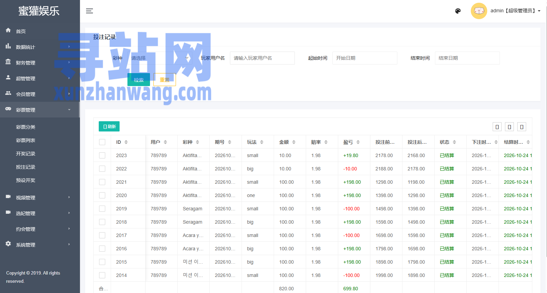Viewport: 547px width, 293px height.
Task: Sort the table by the 盈亏 column
Action: (358, 142)
